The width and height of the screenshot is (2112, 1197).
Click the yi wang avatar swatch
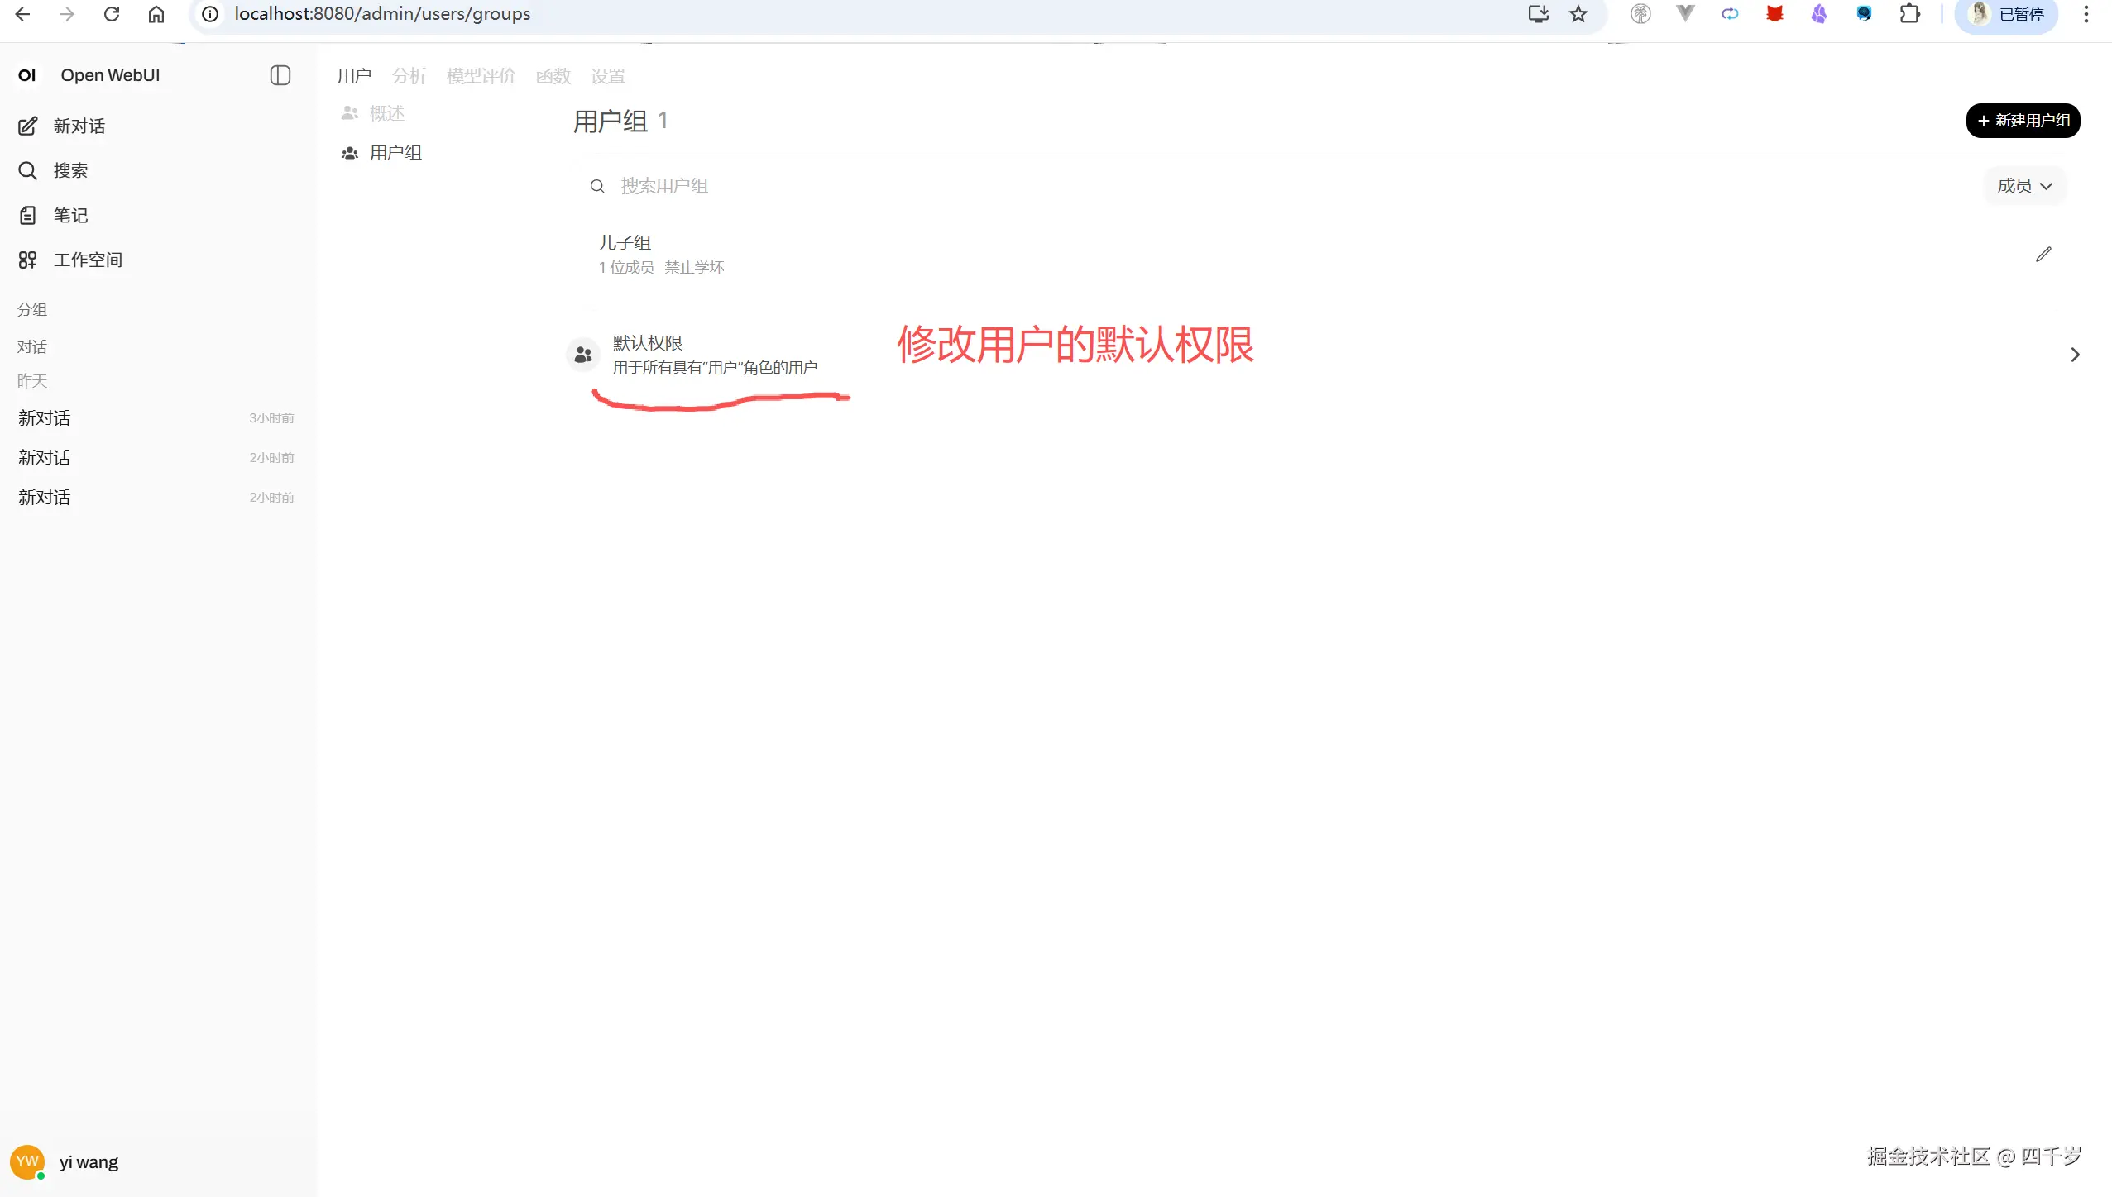pos(27,1161)
